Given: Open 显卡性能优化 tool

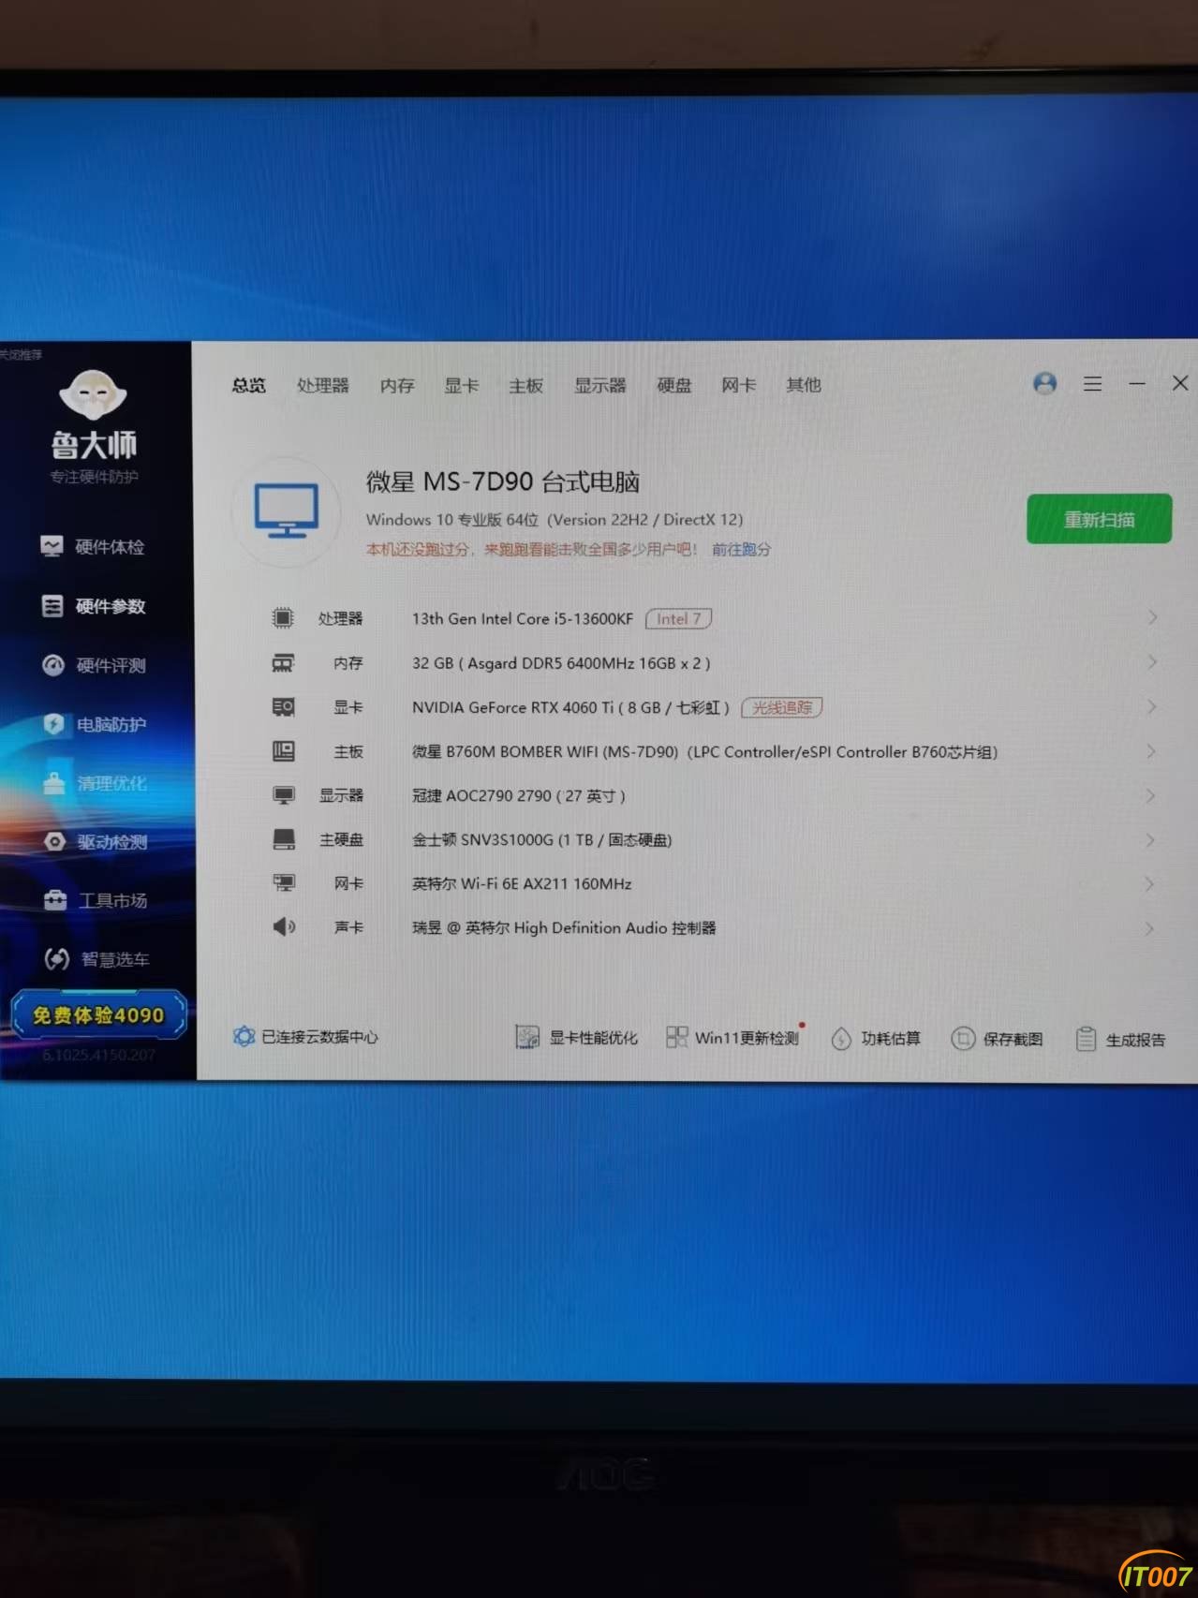Looking at the screenshot, I should 576,1037.
